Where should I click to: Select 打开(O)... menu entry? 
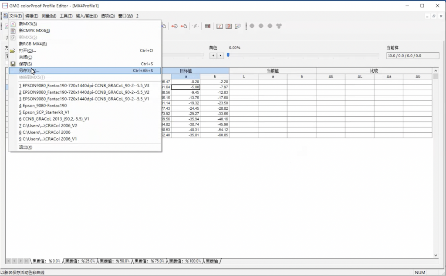coord(85,50)
